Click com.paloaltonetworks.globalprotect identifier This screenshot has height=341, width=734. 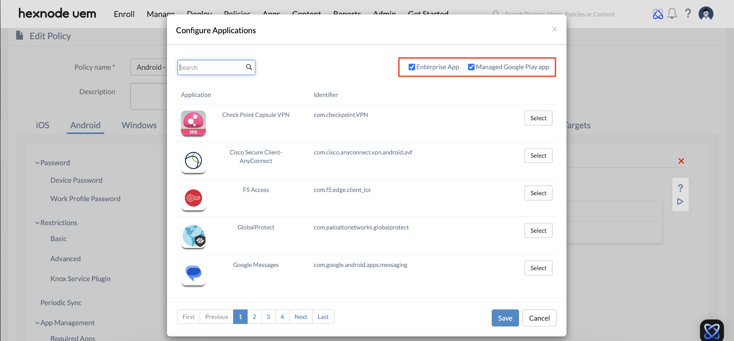361,227
